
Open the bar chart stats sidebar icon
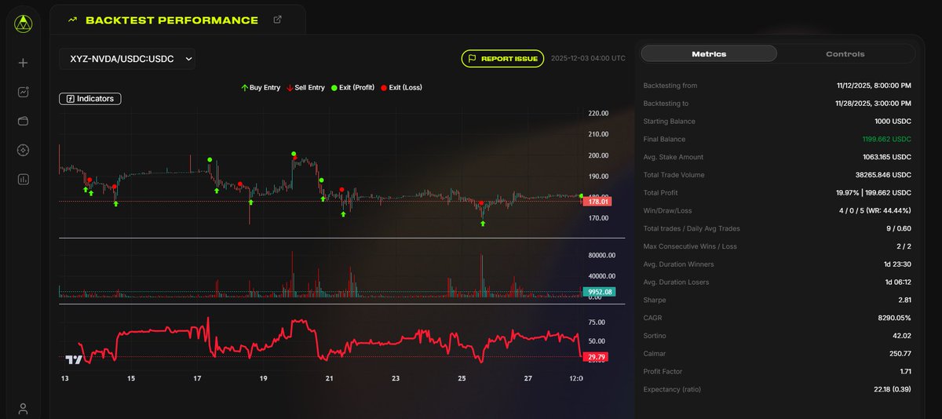click(23, 179)
